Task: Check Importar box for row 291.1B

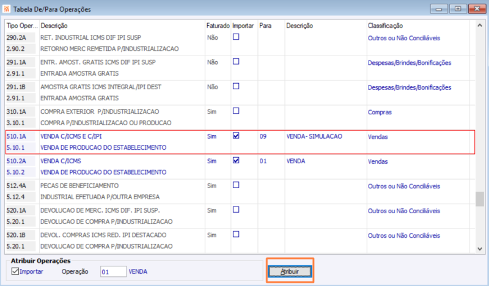Action: point(236,86)
